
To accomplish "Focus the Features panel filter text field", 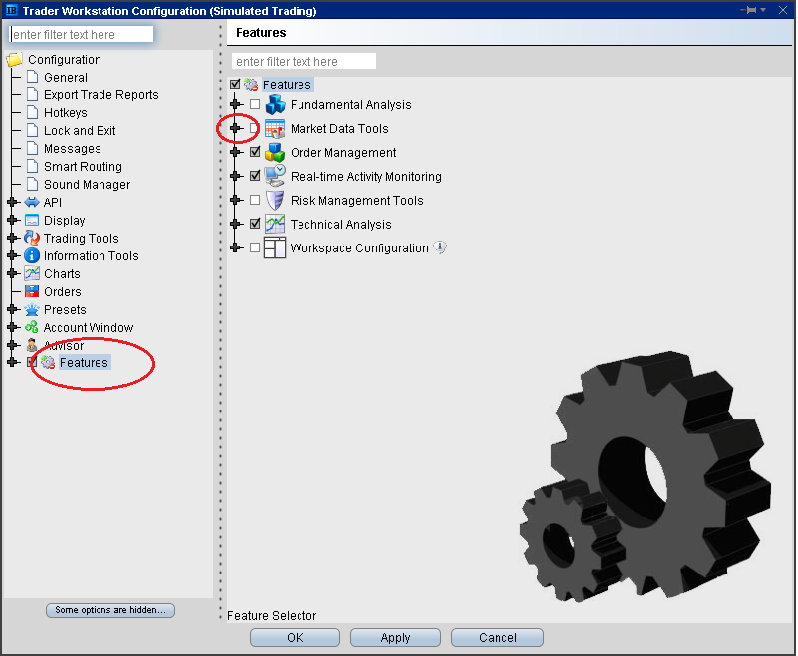I will pyautogui.click(x=303, y=61).
